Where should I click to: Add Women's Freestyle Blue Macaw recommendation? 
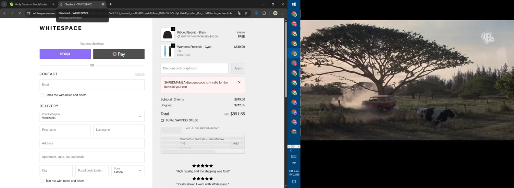click(236, 143)
